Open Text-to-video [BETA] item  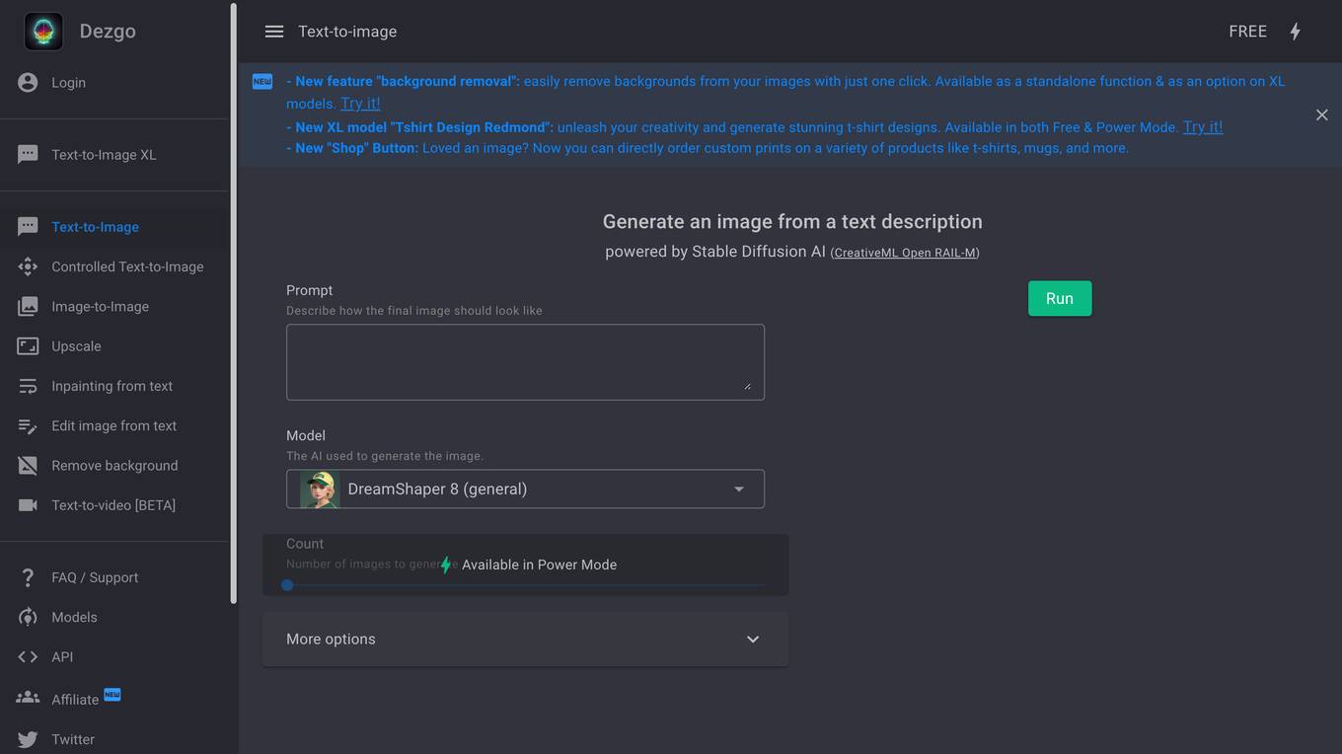pos(113,505)
